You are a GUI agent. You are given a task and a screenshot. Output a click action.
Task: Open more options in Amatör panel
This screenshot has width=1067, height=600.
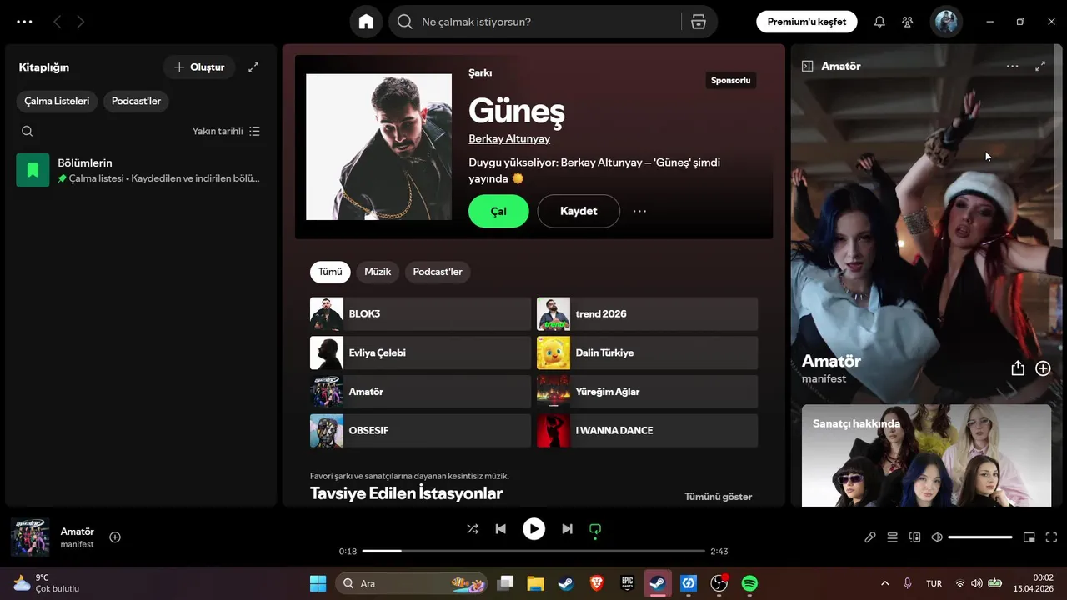(x=1012, y=66)
